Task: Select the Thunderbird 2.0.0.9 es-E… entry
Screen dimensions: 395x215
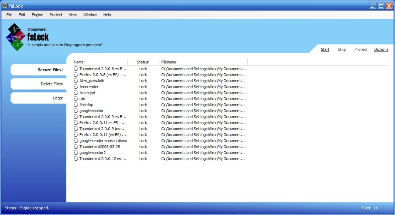Action: coord(103,117)
